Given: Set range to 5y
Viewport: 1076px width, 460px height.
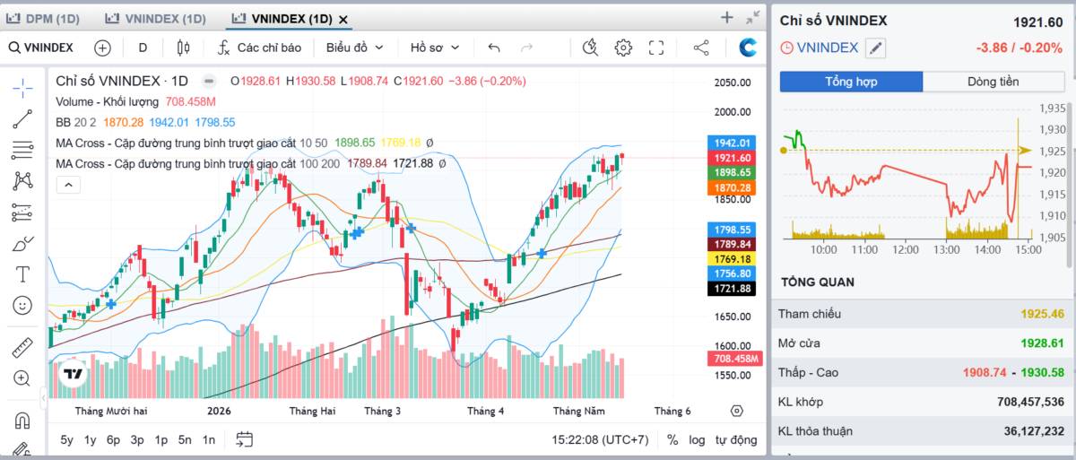Looking at the screenshot, I should [x=67, y=439].
